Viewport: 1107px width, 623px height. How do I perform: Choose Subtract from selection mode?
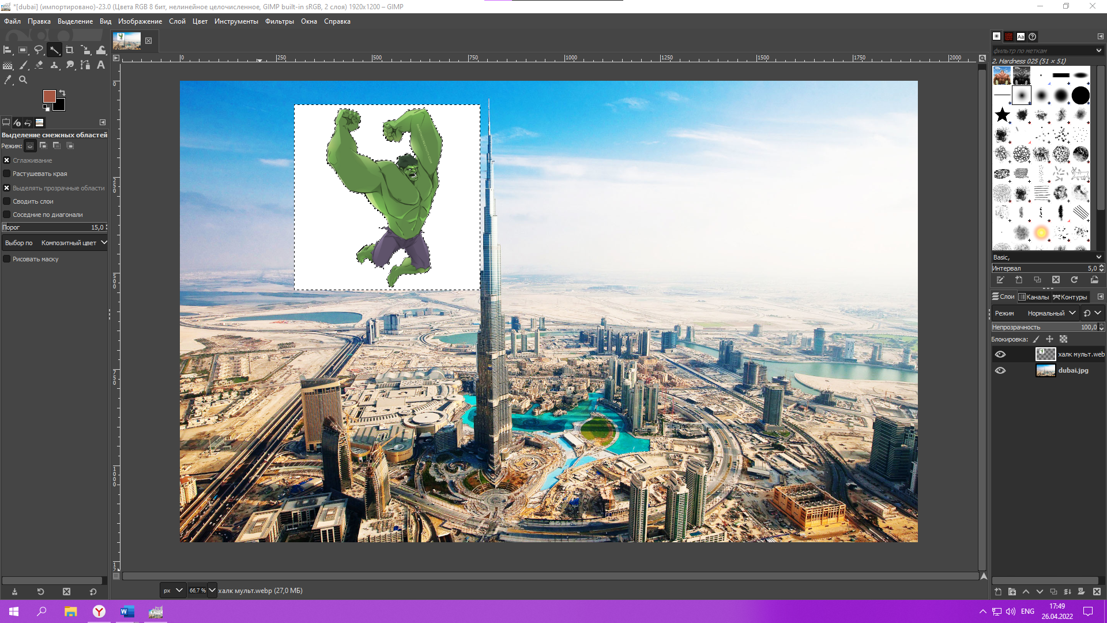57,146
